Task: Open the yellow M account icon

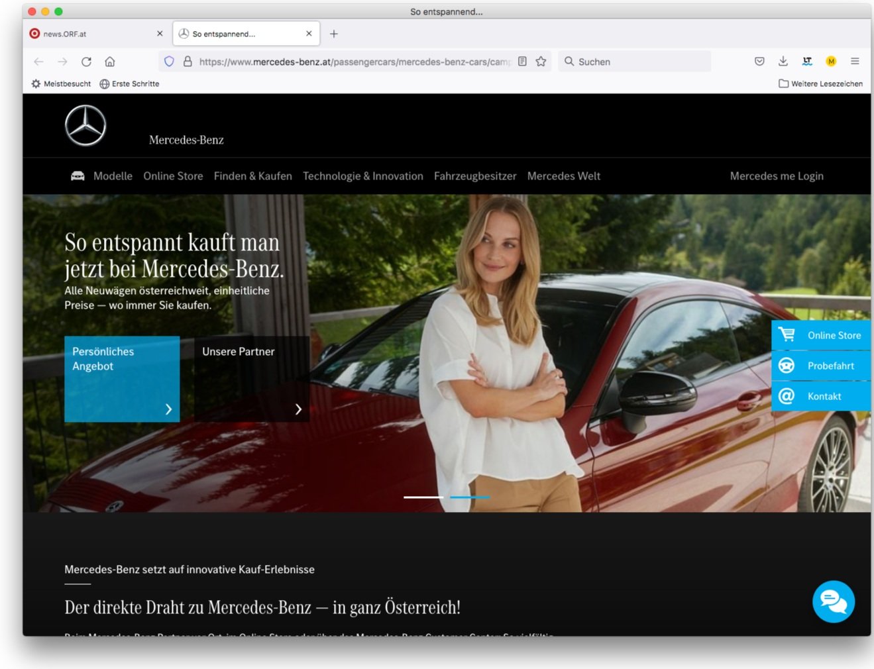Action: tap(831, 62)
